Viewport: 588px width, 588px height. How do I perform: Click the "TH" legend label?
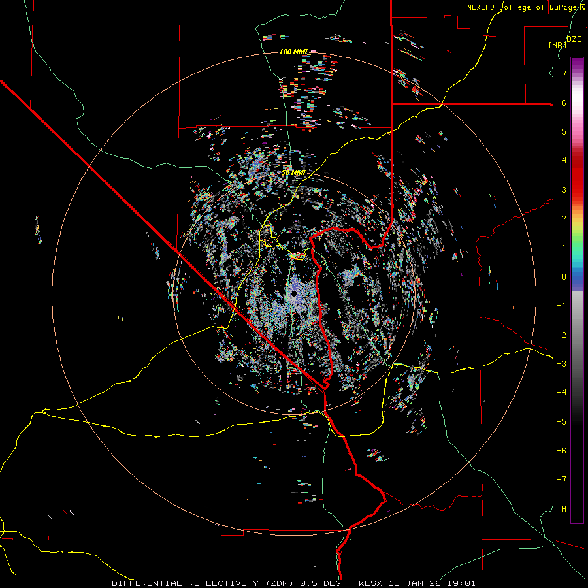[561, 509]
